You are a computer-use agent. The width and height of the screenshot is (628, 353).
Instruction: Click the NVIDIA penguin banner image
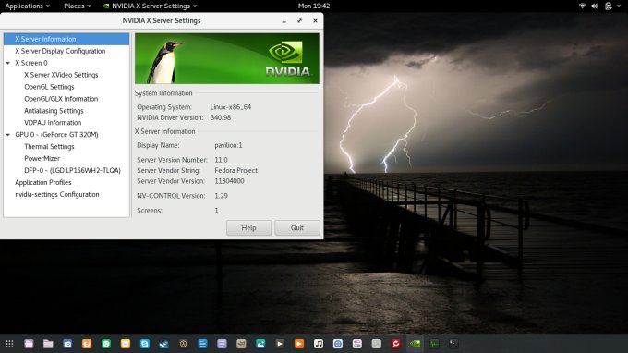(227, 58)
